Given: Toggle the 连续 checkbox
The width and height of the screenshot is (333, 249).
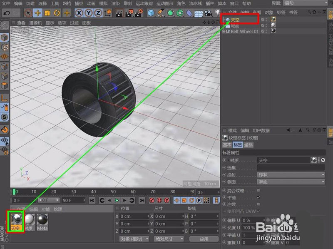Looking at the screenshot, I should [258, 204].
